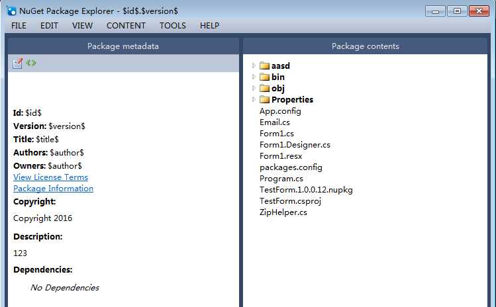
Task: Select the bin folder label
Action: [278, 77]
